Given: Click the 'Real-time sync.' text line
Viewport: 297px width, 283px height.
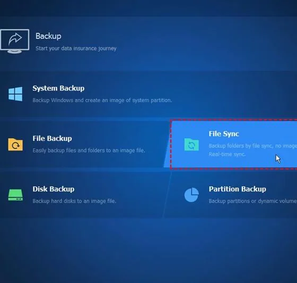Looking at the screenshot, I should (227, 154).
